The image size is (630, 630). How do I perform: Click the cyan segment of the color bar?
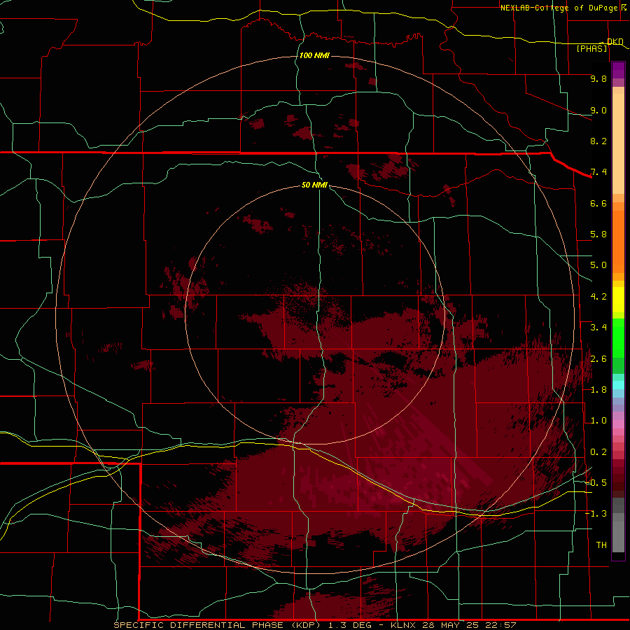pyautogui.click(x=618, y=385)
